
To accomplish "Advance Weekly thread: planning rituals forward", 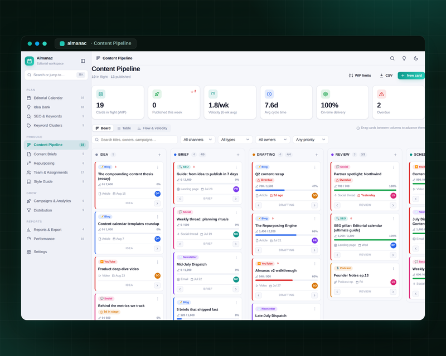I will click(x=236, y=244).
